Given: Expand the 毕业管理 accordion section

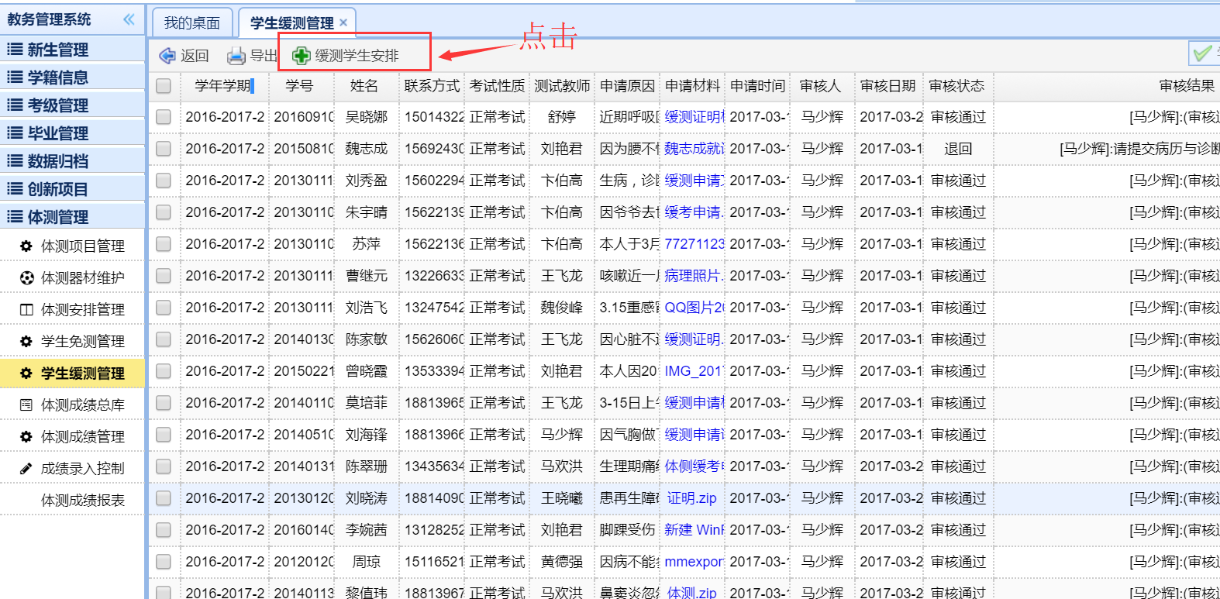Looking at the screenshot, I should click(x=57, y=133).
